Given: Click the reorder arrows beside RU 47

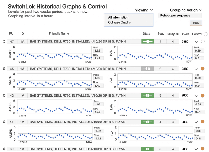Looking at the screenshot, I should [4, 41].
